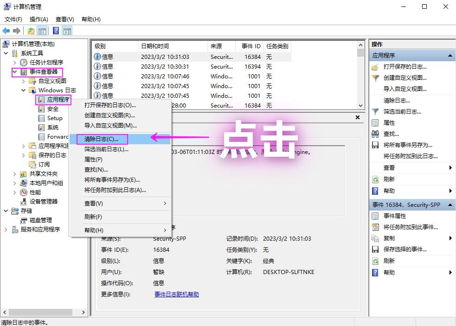Collapse the Windows 日志 node
This screenshot has height=326, width=456.
click(24, 90)
